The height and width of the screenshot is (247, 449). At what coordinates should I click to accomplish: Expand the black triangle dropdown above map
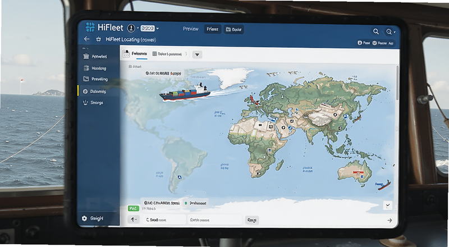[198, 54]
